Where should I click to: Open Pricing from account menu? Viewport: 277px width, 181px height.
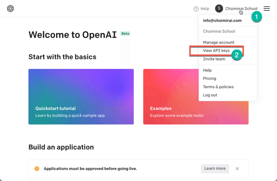[x=209, y=79]
